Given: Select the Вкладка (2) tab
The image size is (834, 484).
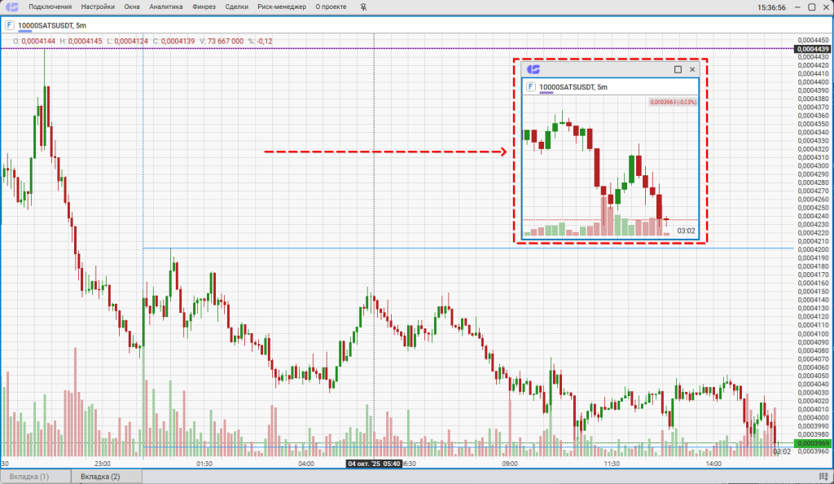Looking at the screenshot, I should pos(100,476).
